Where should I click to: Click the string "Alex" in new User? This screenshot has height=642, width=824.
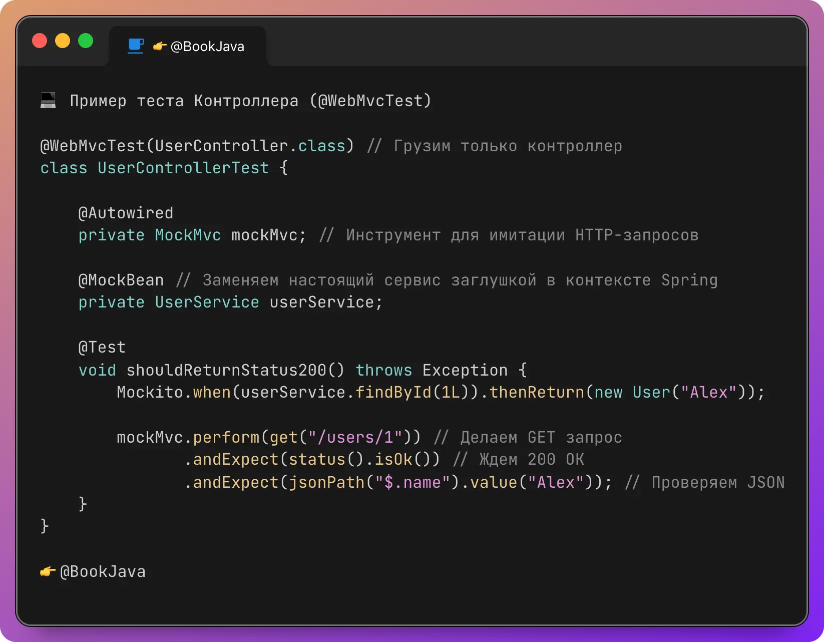click(x=708, y=392)
